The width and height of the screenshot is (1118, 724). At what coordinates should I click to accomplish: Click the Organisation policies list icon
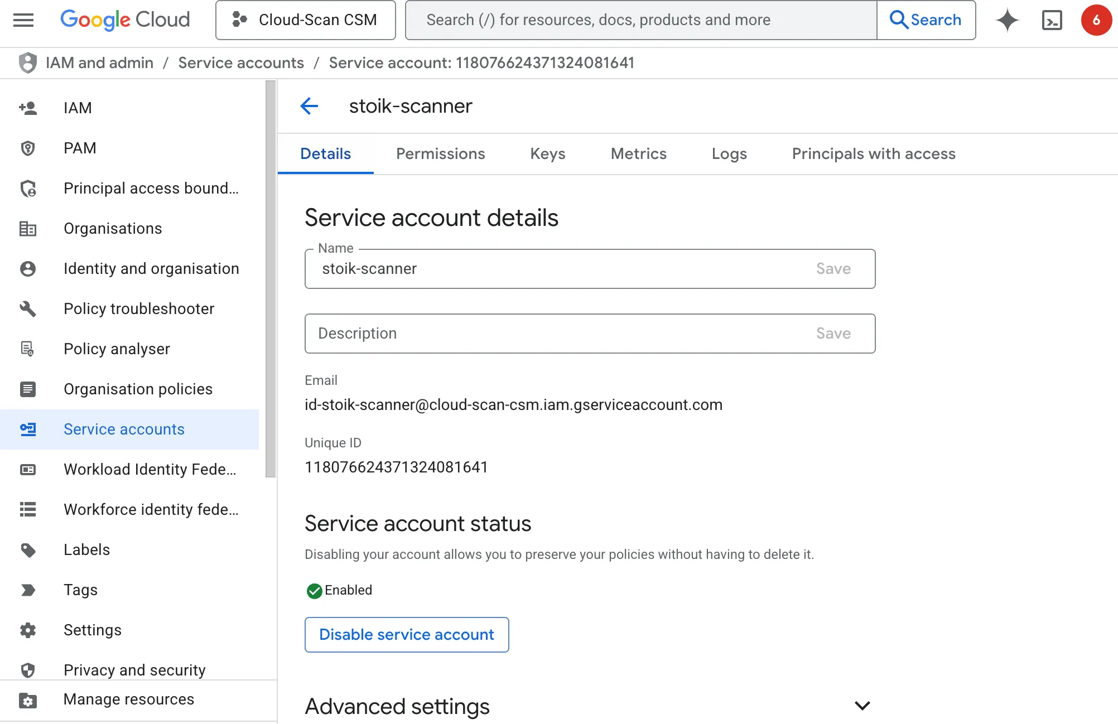[28, 389]
